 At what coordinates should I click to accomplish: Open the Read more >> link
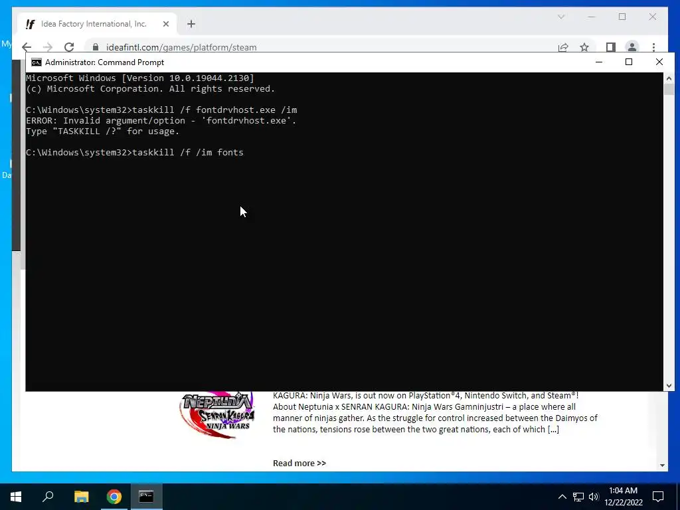pos(299,463)
